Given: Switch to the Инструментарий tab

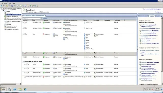Looking at the screenshot, I should coord(143,16).
